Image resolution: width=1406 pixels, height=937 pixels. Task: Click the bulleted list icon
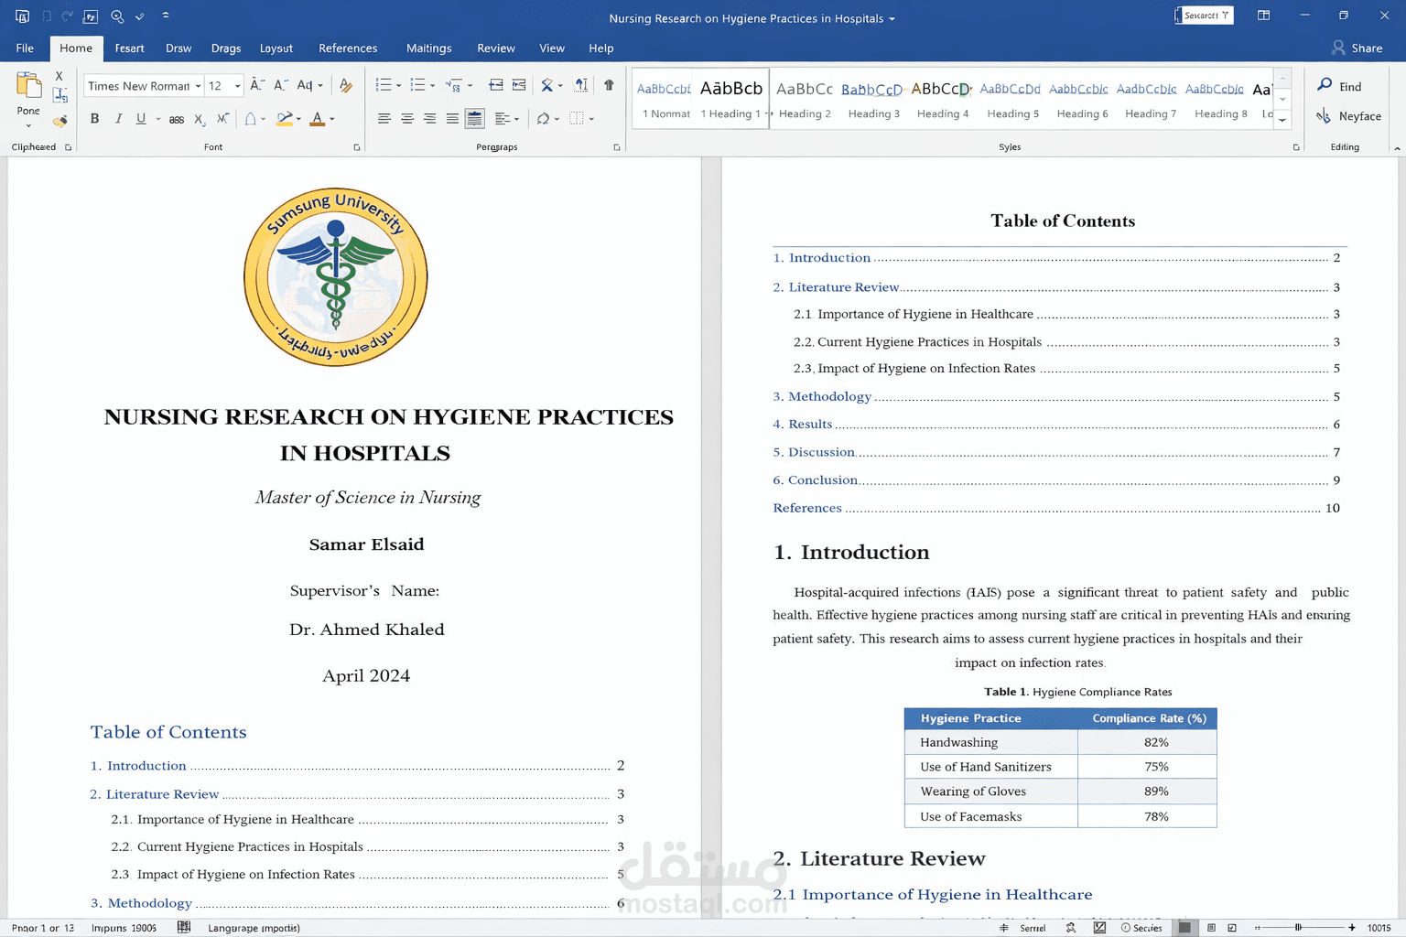pos(384,85)
